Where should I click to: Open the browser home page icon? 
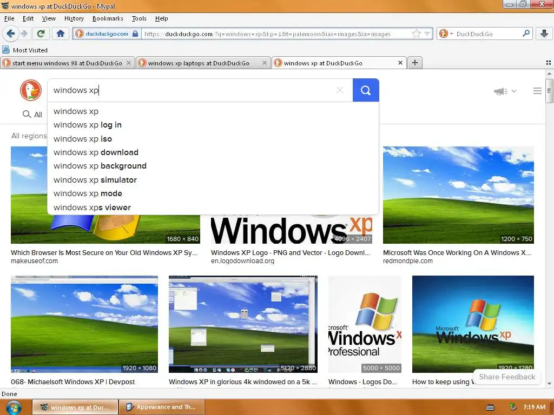(61, 34)
